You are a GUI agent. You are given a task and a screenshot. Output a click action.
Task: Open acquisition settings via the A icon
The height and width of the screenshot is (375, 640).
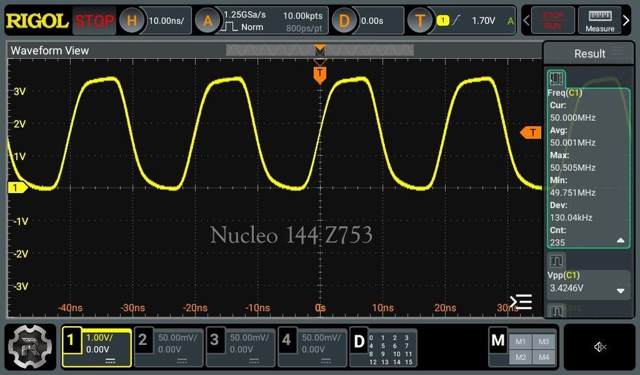point(206,20)
